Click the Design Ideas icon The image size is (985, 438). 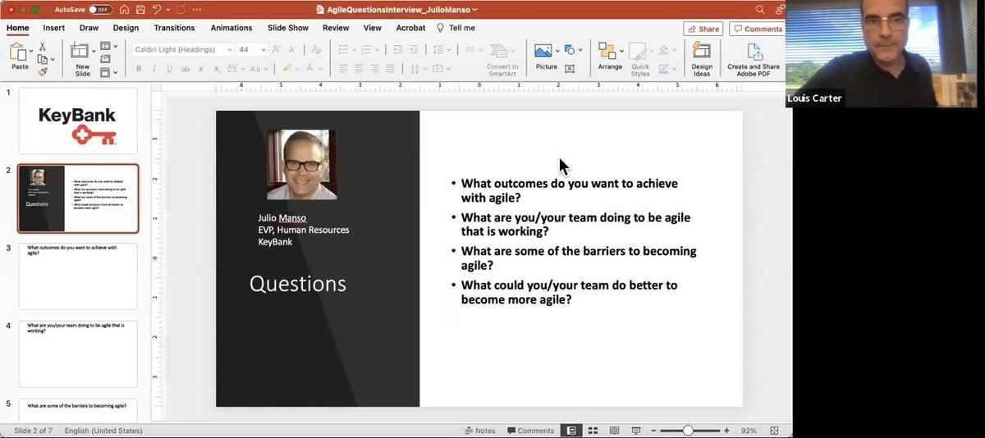702,52
